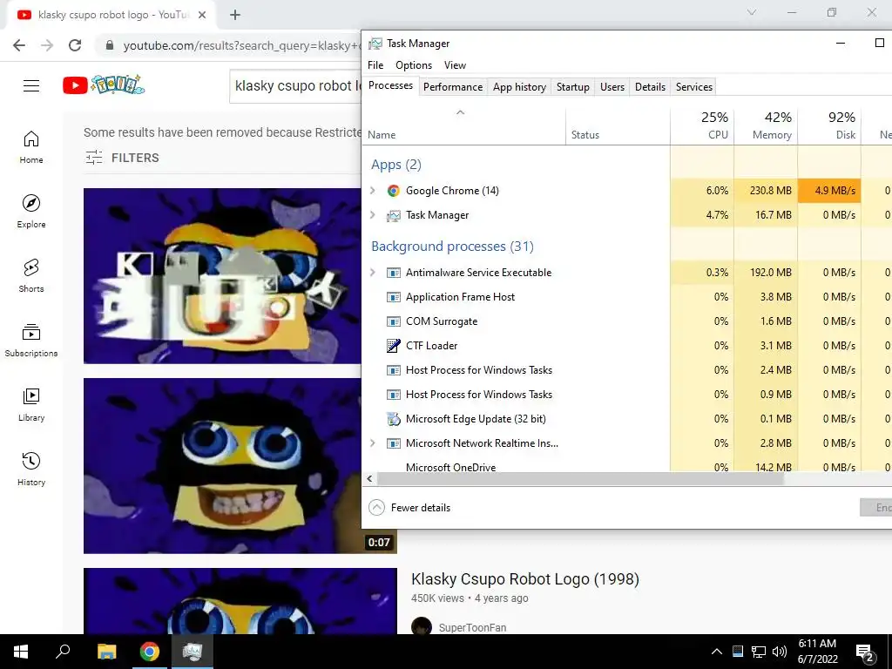Click Task Manager taskbar button
892x669 pixels.
[193, 652]
